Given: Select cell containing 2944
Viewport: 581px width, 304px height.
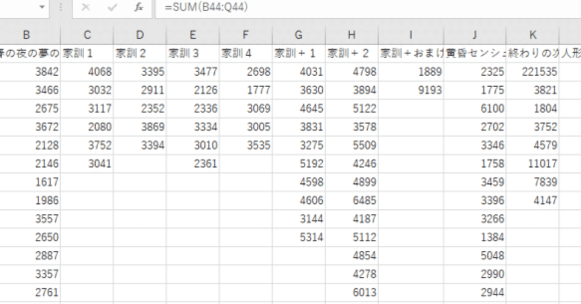Looking at the screenshot, I should [x=475, y=293].
